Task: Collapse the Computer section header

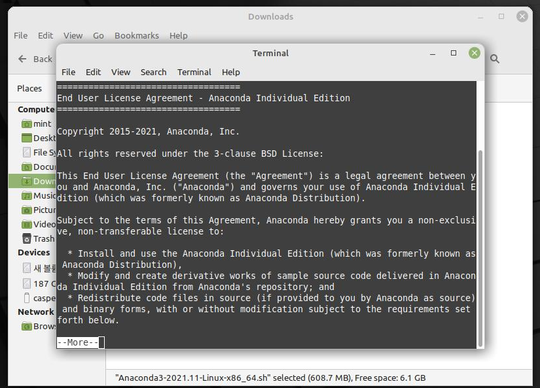Action: [36, 110]
